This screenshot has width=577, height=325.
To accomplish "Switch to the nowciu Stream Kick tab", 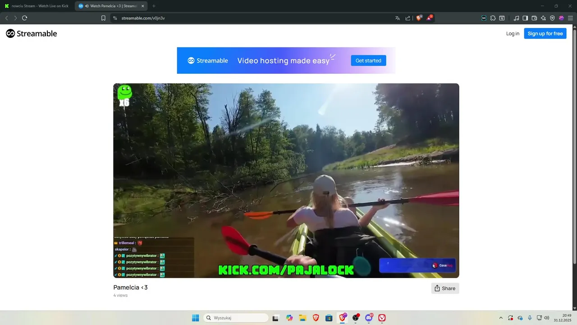I will [x=37, y=6].
